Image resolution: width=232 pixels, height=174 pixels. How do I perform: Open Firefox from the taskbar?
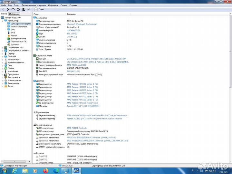(45, 171)
